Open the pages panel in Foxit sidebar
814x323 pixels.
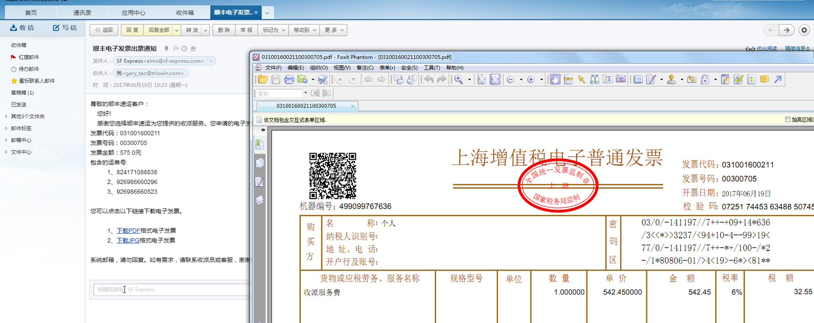pos(260,163)
